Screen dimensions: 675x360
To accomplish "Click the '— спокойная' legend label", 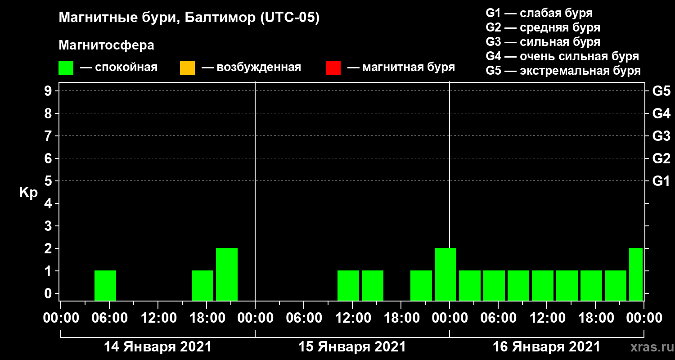I will coord(119,68).
